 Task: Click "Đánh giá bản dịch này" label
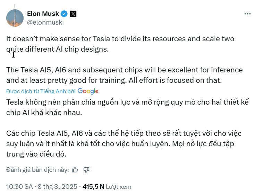(37, 170)
